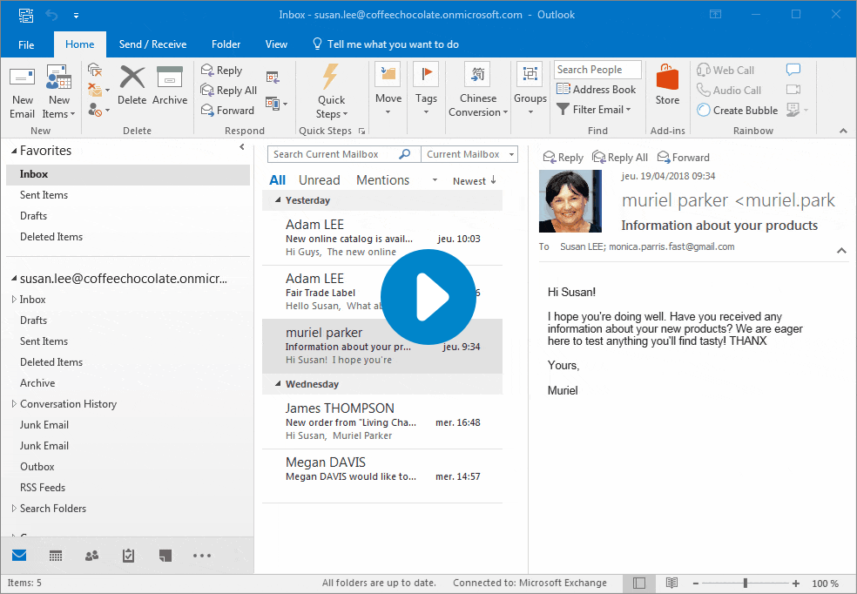857x594 pixels.
Task: Click Reply in the ribbon
Action: click(221, 70)
